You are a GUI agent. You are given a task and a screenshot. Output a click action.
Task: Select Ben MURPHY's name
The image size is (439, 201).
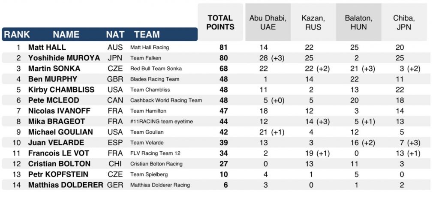tap(53, 79)
